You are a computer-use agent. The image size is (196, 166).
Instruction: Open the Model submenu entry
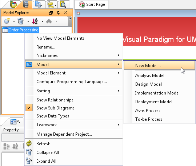[73, 65]
